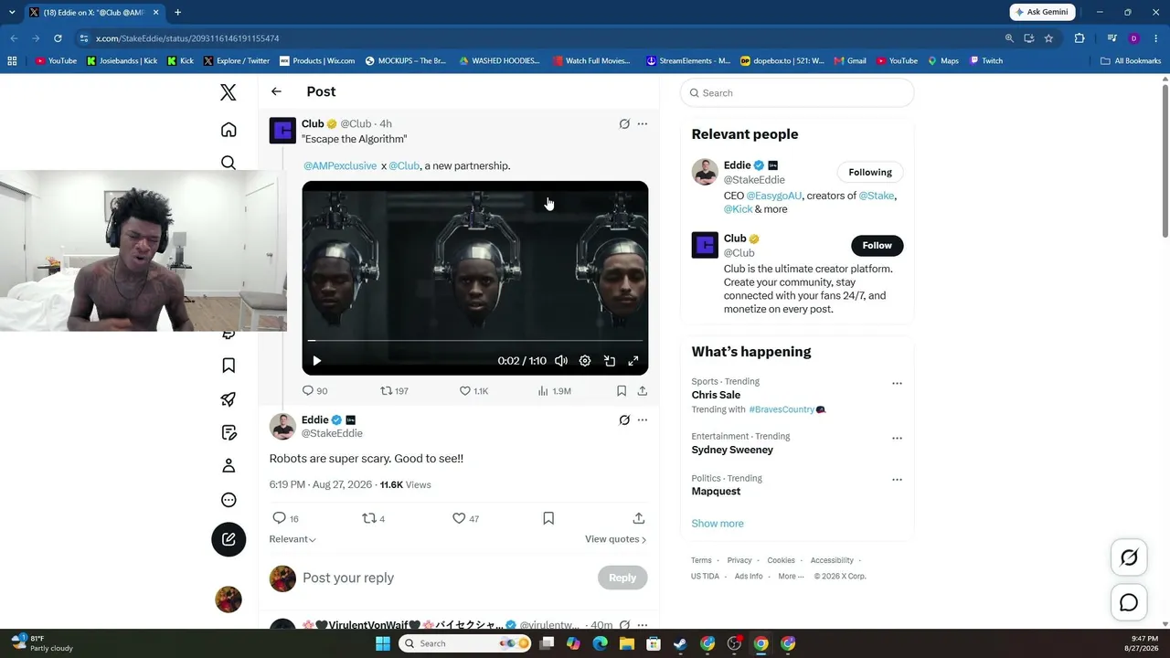Follow the Club account
This screenshot has width=1170, height=658.
[877, 245]
